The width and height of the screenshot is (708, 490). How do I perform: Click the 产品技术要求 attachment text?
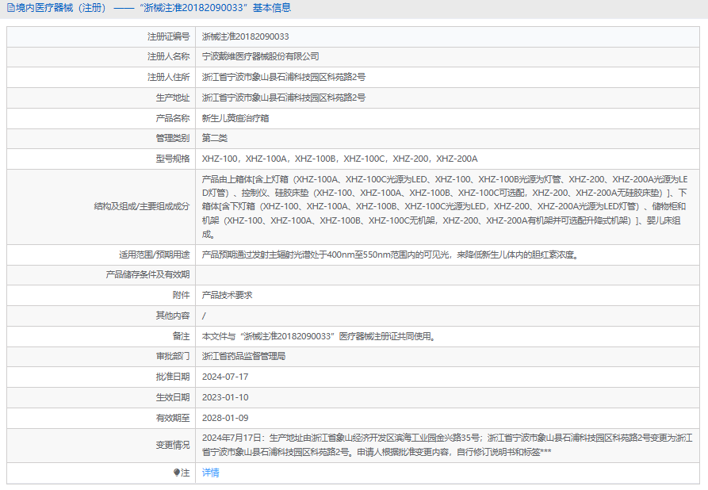227,295
